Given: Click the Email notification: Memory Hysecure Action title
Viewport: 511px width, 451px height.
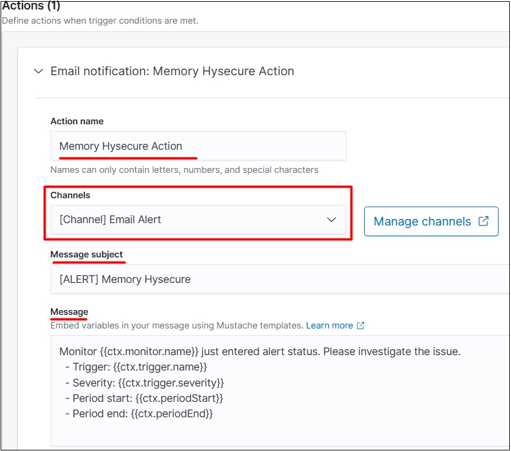Looking at the screenshot, I should coord(172,71).
